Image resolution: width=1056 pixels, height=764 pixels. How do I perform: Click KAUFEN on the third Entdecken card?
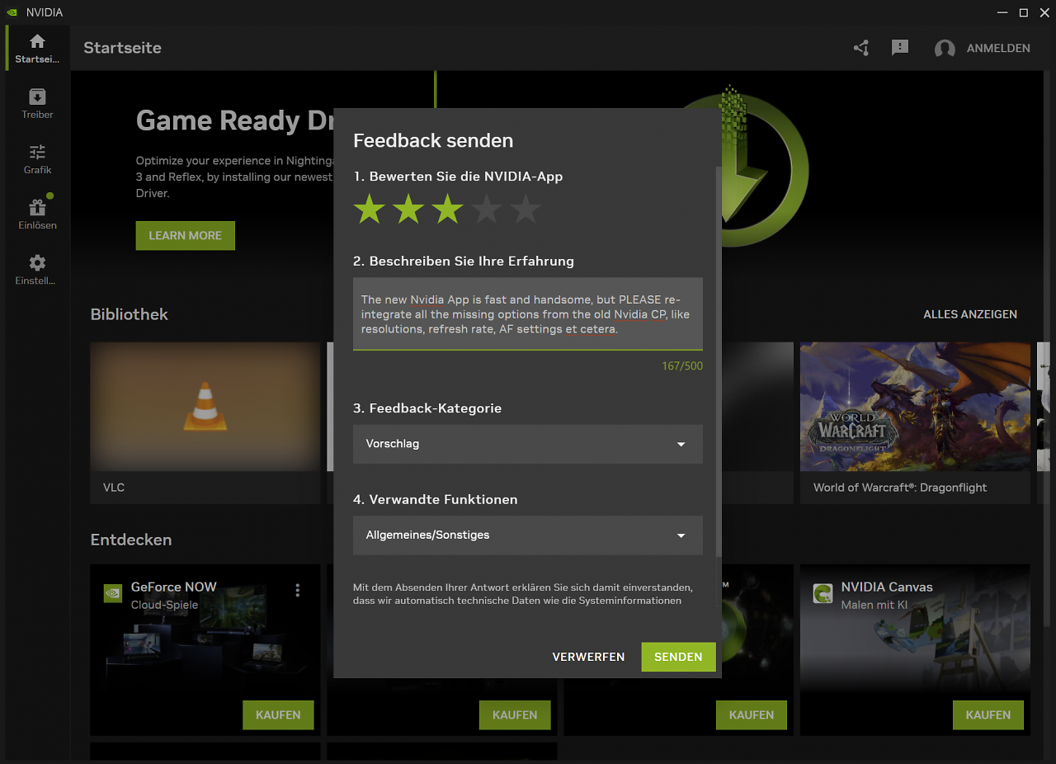click(x=752, y=715)
